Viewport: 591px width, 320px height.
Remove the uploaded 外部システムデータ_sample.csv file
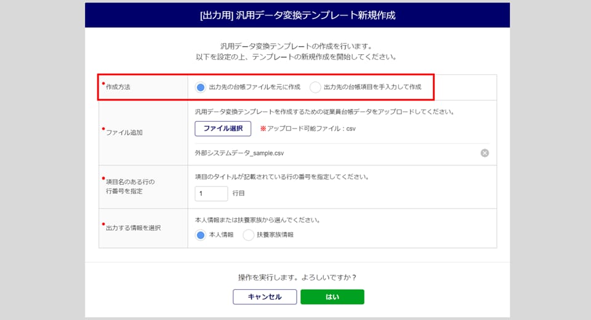[484, 153]
